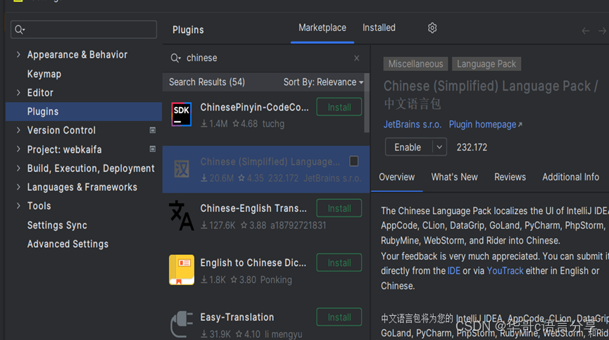Open JetBrains s.r.o. vendor link
Screen dimensions: 609x340
point(413,125)
